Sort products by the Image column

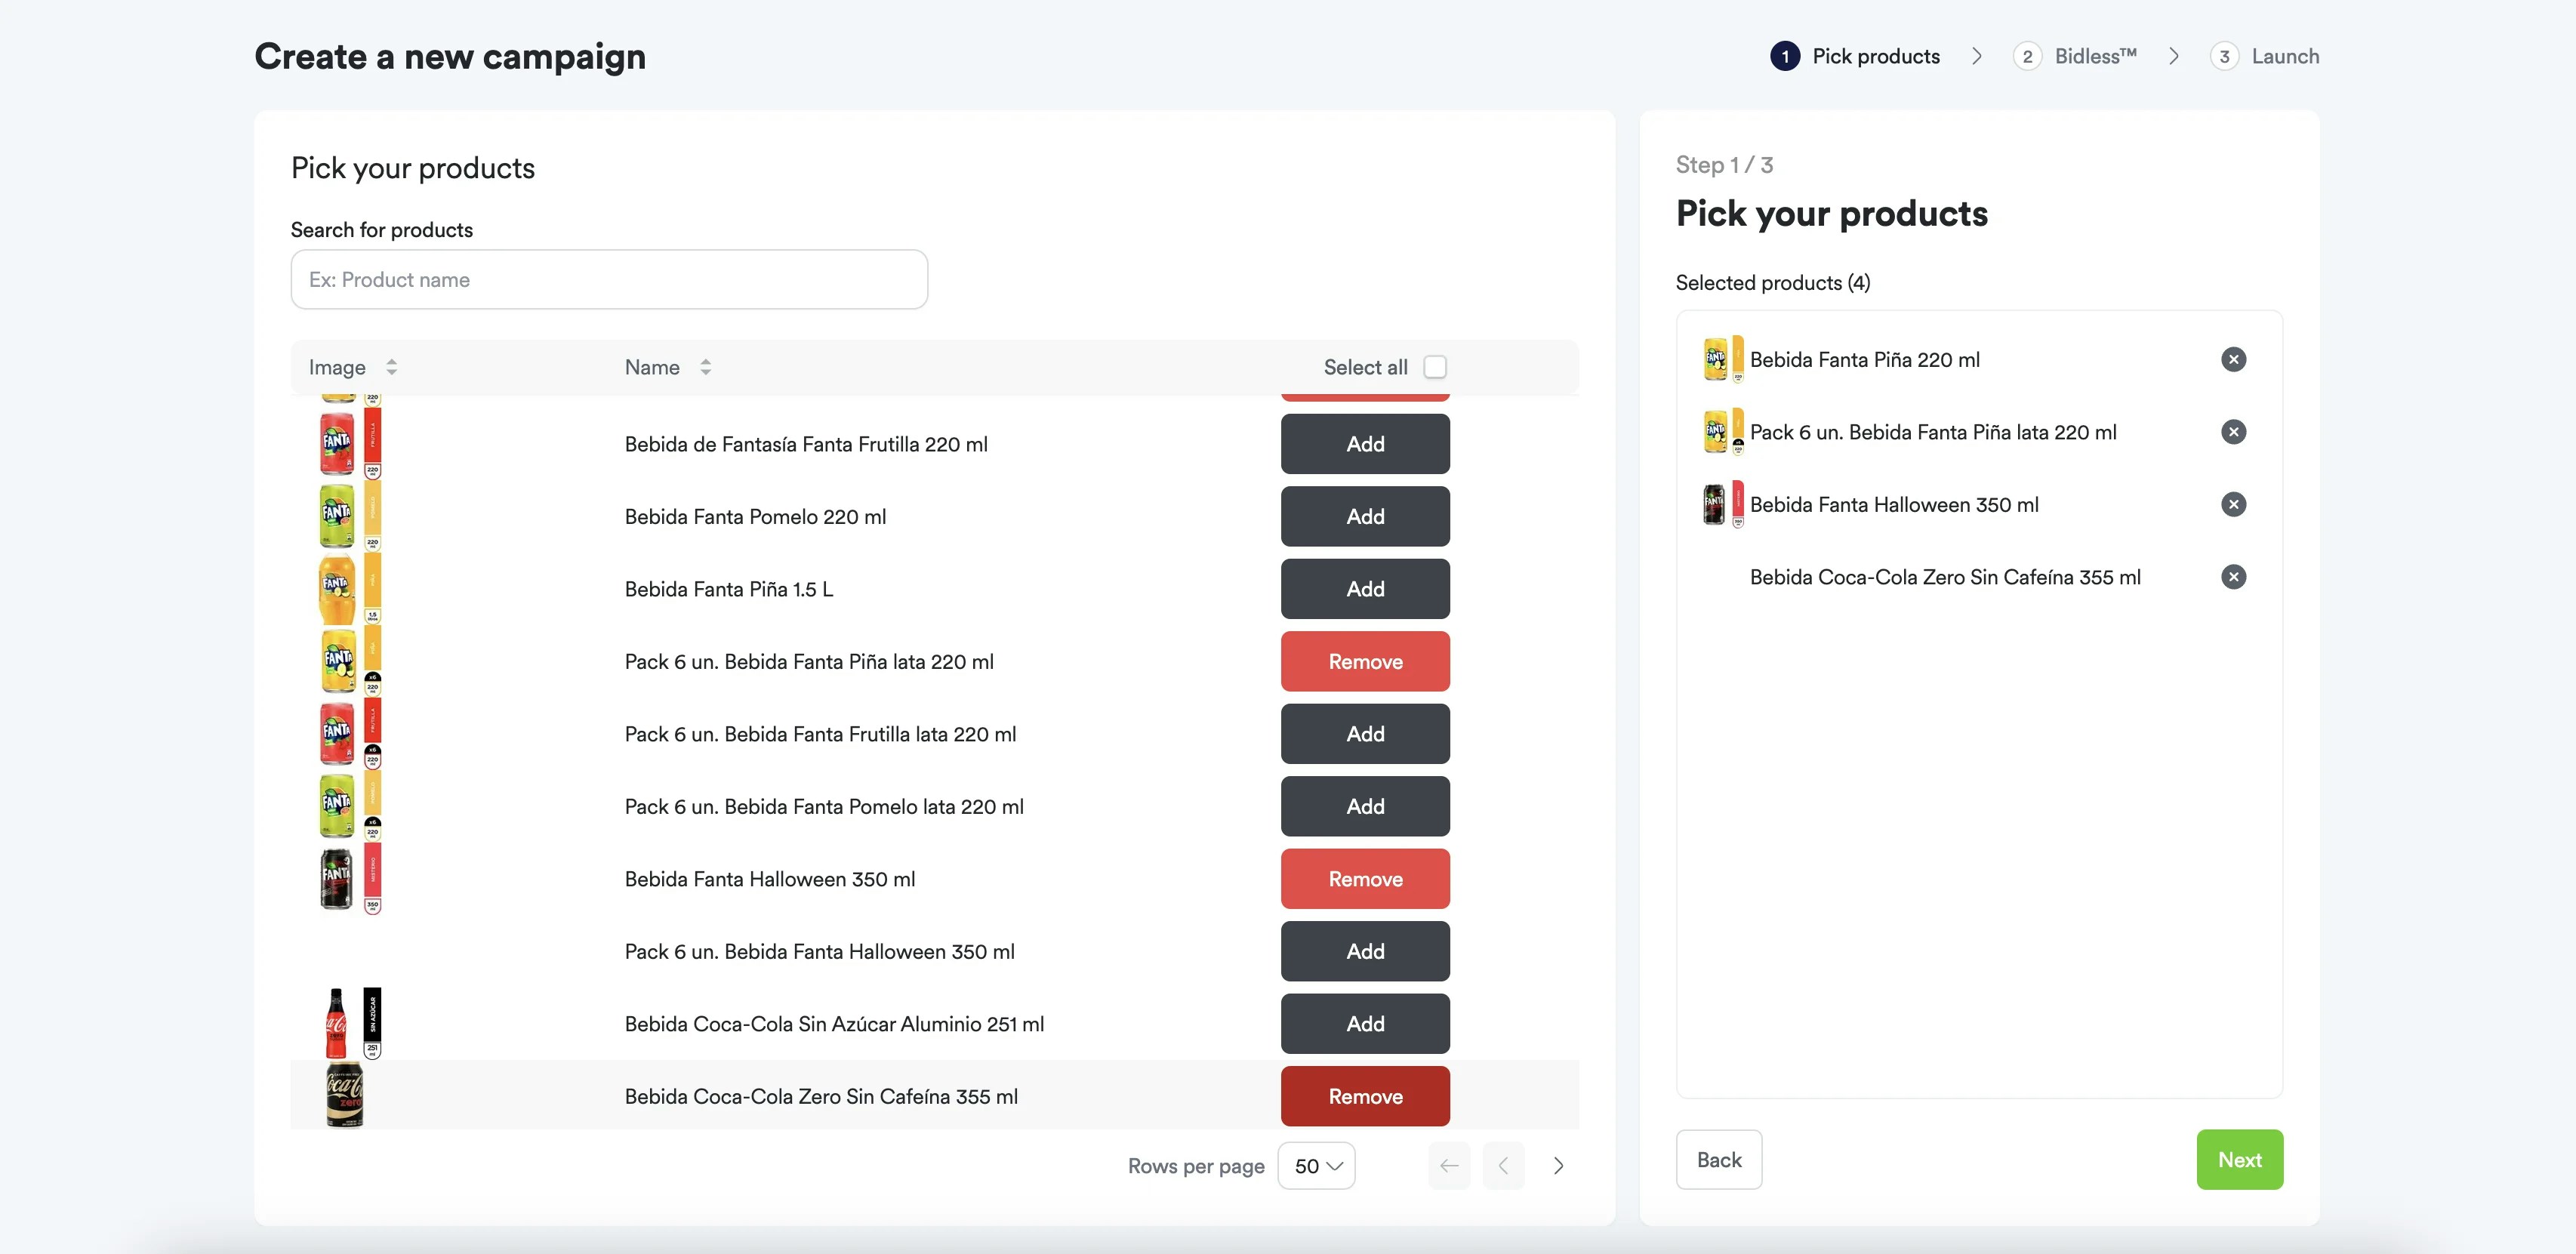(x=391, y=367)
